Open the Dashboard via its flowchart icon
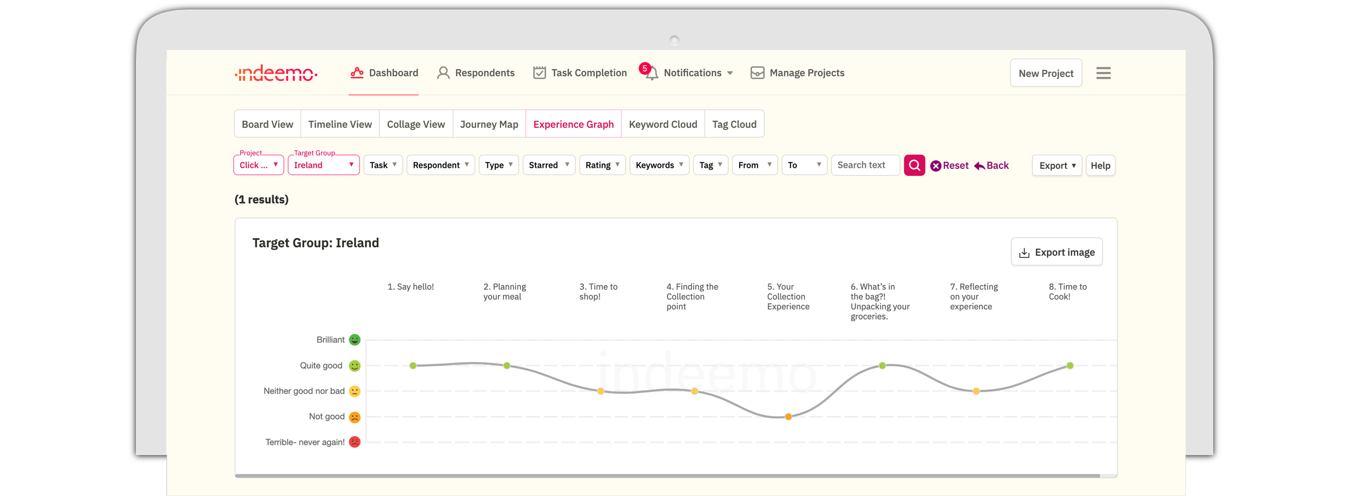The width and height of the screenshot is (1347, 496). pos(357,72)
